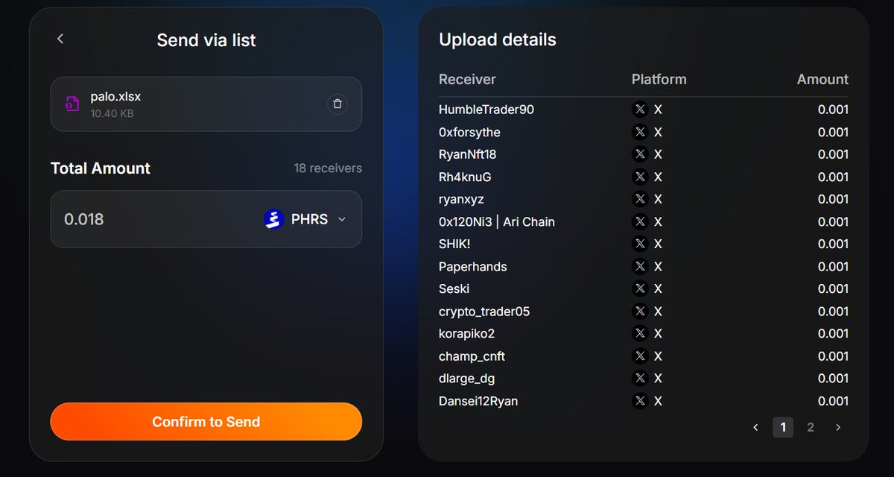The image size is (894, 477).
Task: Click the Send via list title
Action: 206,40
